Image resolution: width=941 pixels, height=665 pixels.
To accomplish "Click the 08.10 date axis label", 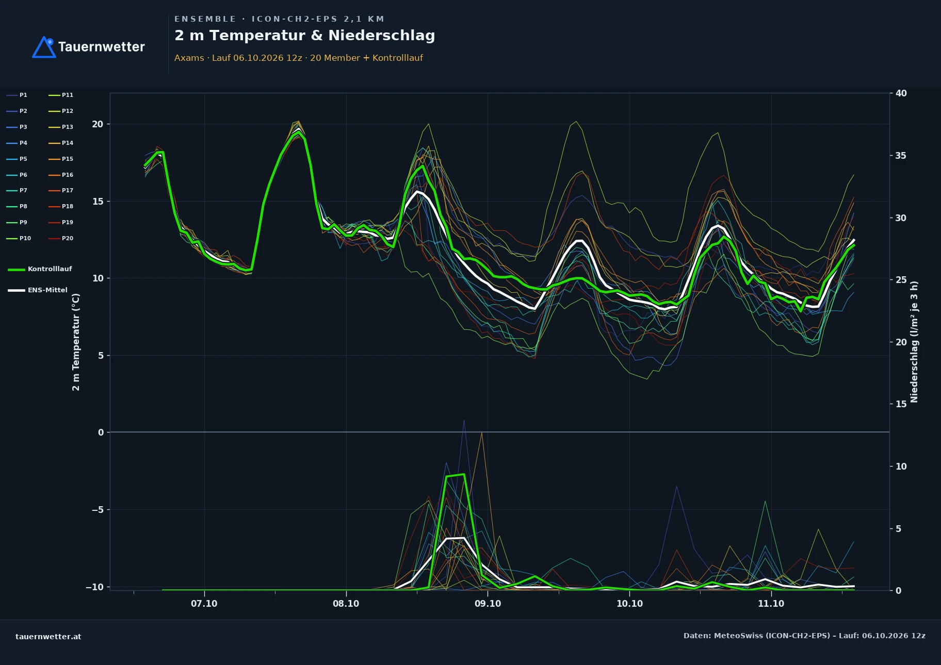I will pos(346,604).
